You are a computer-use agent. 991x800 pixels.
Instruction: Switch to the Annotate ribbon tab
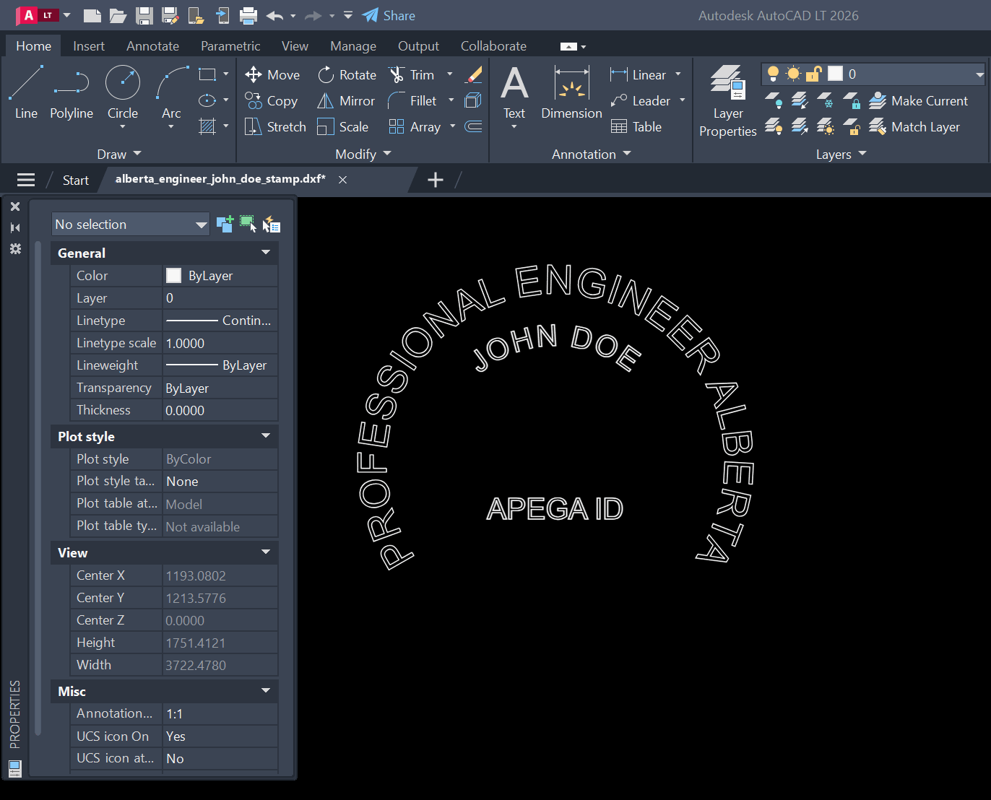click(152, 46)
